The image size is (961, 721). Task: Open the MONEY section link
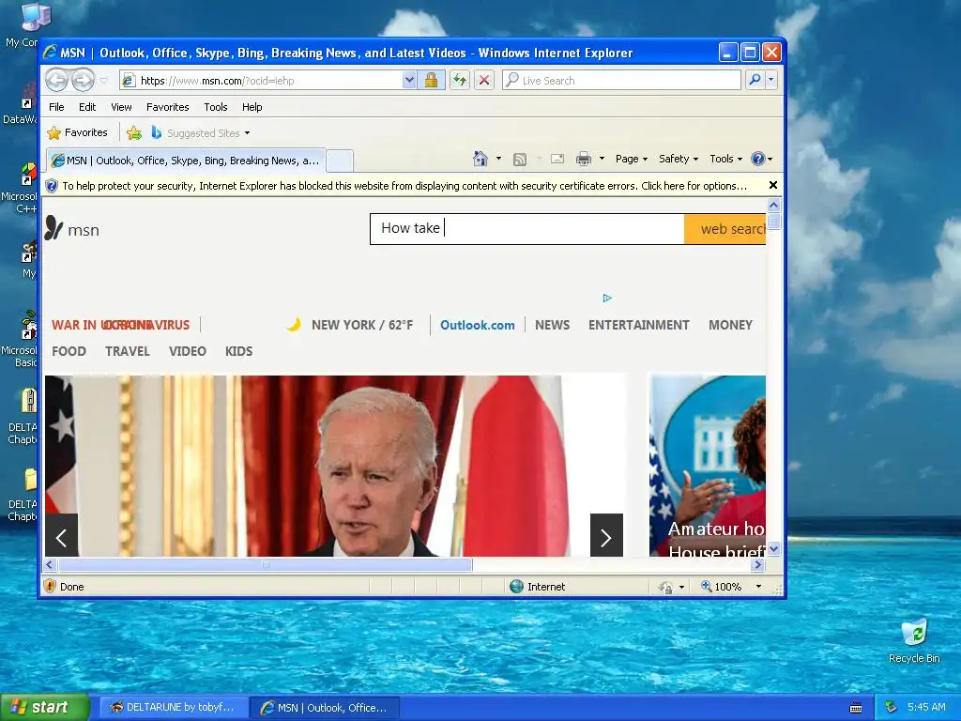[x=730, y=325]
